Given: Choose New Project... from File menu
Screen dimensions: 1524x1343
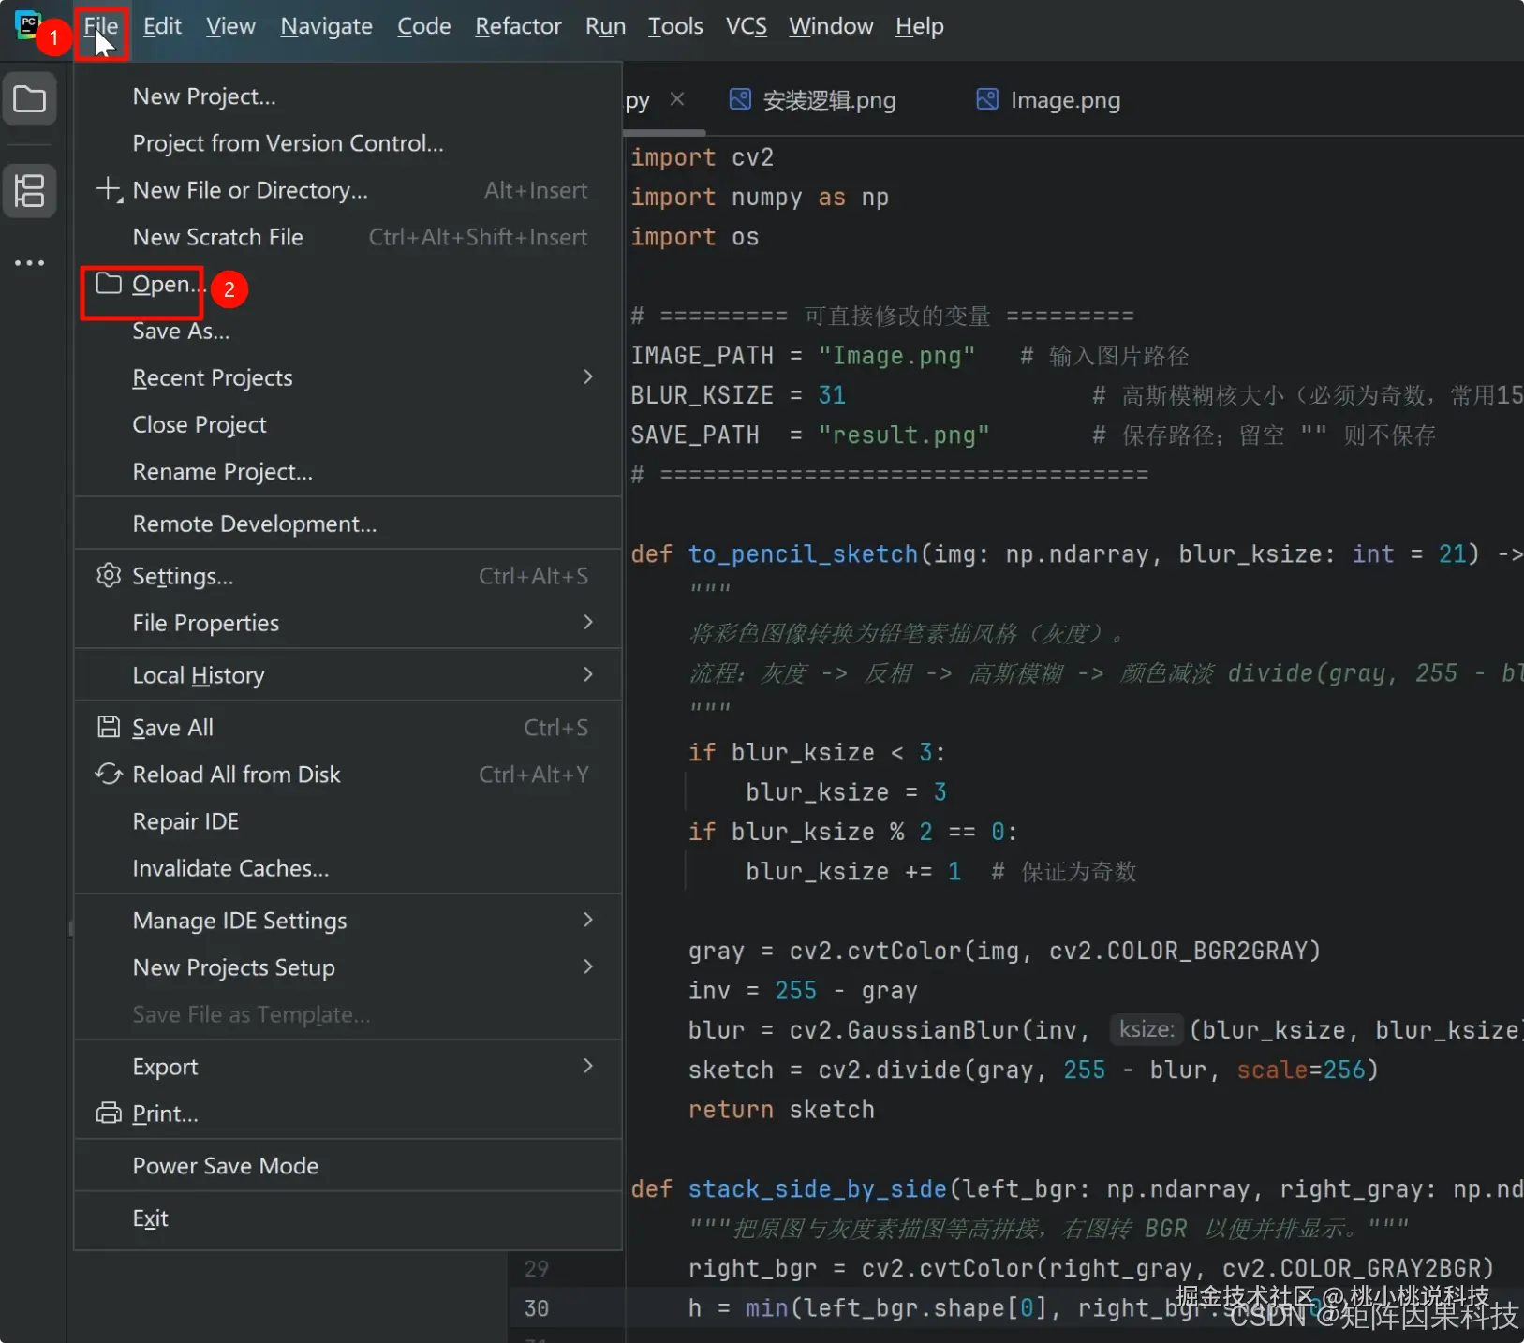Looking at the screenshot, I should click(348, 96).
